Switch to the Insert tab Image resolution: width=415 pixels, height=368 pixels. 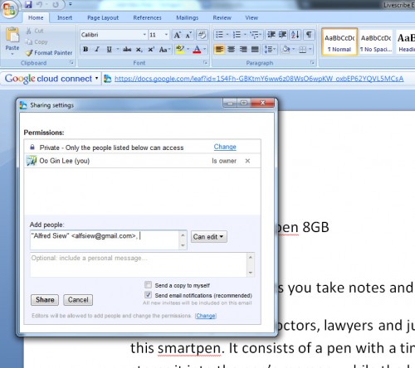65,17
